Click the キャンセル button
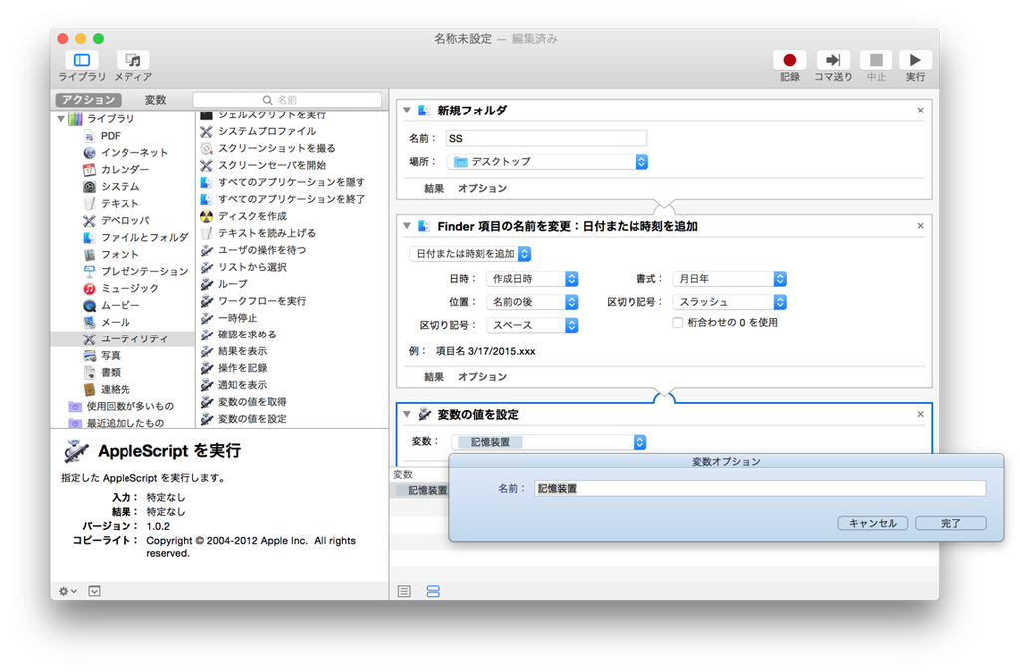 pyautogui.click(x=873, y=523)
